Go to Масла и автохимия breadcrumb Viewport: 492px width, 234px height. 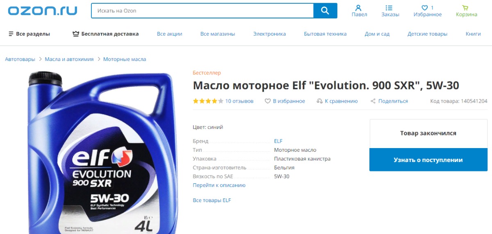click(69, 59)
